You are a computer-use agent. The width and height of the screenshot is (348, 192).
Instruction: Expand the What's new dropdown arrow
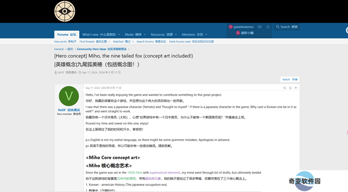coord(119,35)
